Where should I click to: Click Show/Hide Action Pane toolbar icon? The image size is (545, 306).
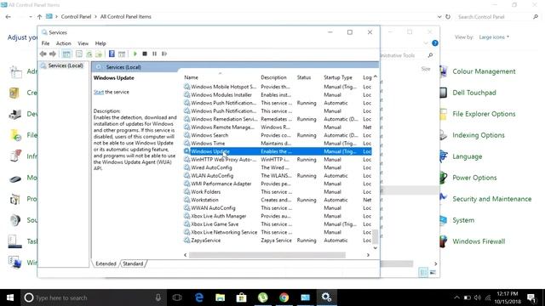(122, 54)
